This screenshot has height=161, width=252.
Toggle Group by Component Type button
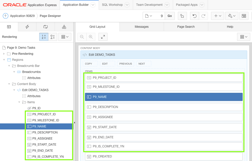tap(53, 37)
